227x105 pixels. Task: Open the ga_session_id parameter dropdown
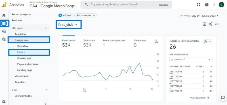tap(191, 59)
